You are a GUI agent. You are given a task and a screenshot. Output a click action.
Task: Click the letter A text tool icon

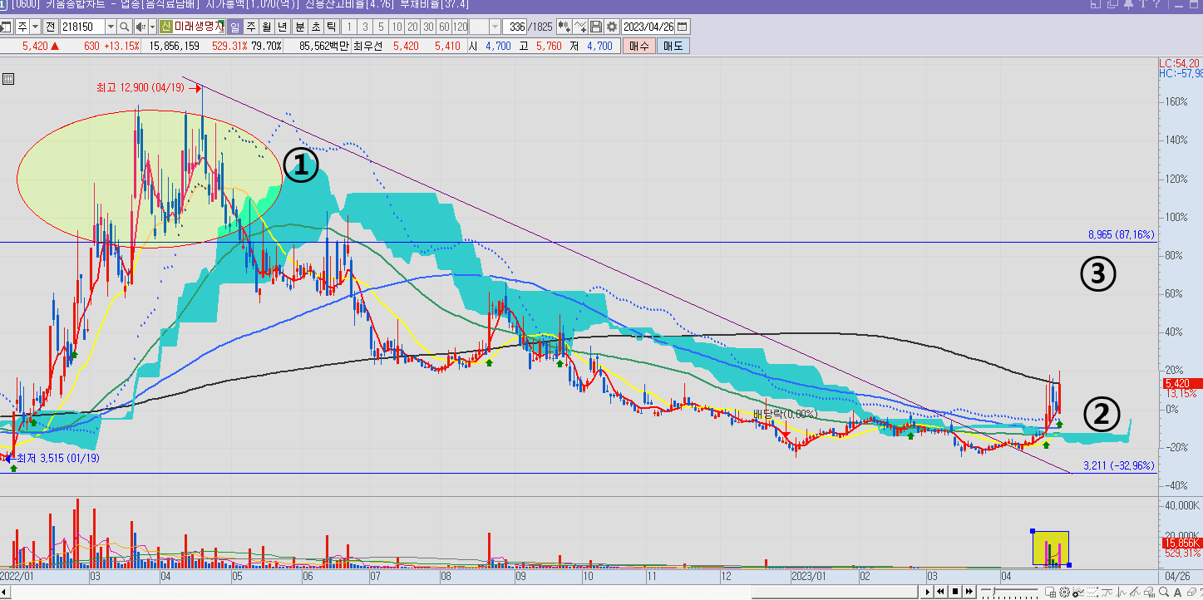[1177, 592]
